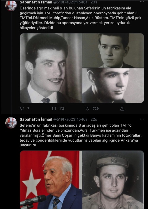This screenshot has width=148, height=209.
Task: Open photo of man speaking before flag
Action: click(x=51, y=180)
